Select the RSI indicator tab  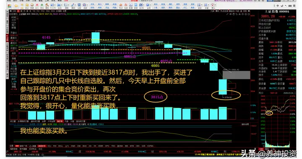[55, 146]
